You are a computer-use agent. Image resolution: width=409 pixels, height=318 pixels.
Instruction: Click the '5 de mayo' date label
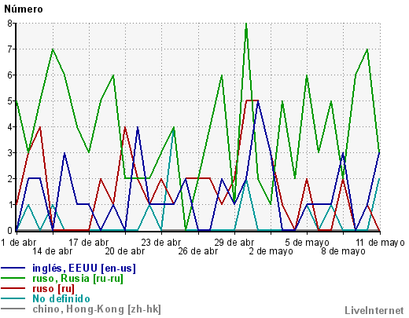pos(307,243)
